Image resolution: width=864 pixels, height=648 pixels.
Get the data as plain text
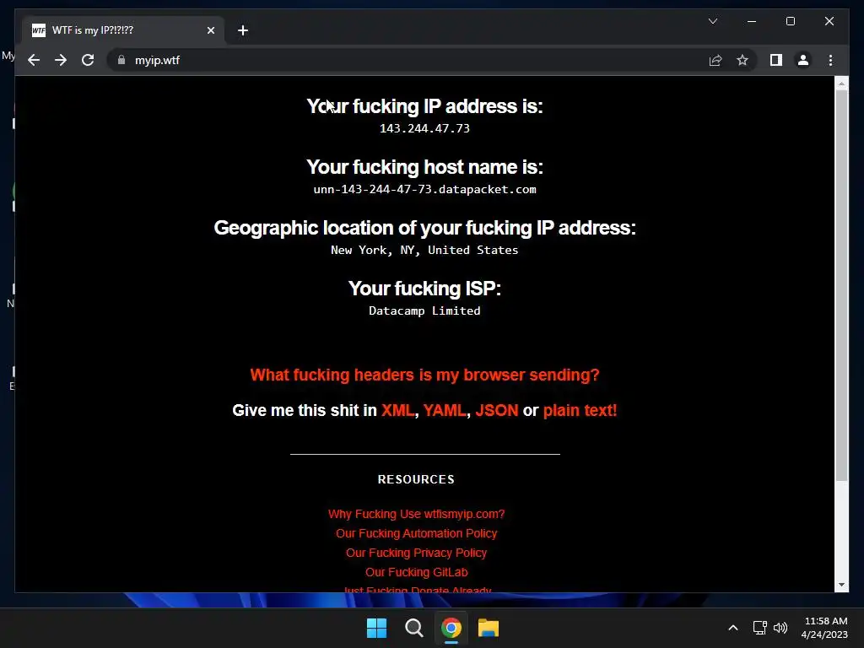[580, 411]
